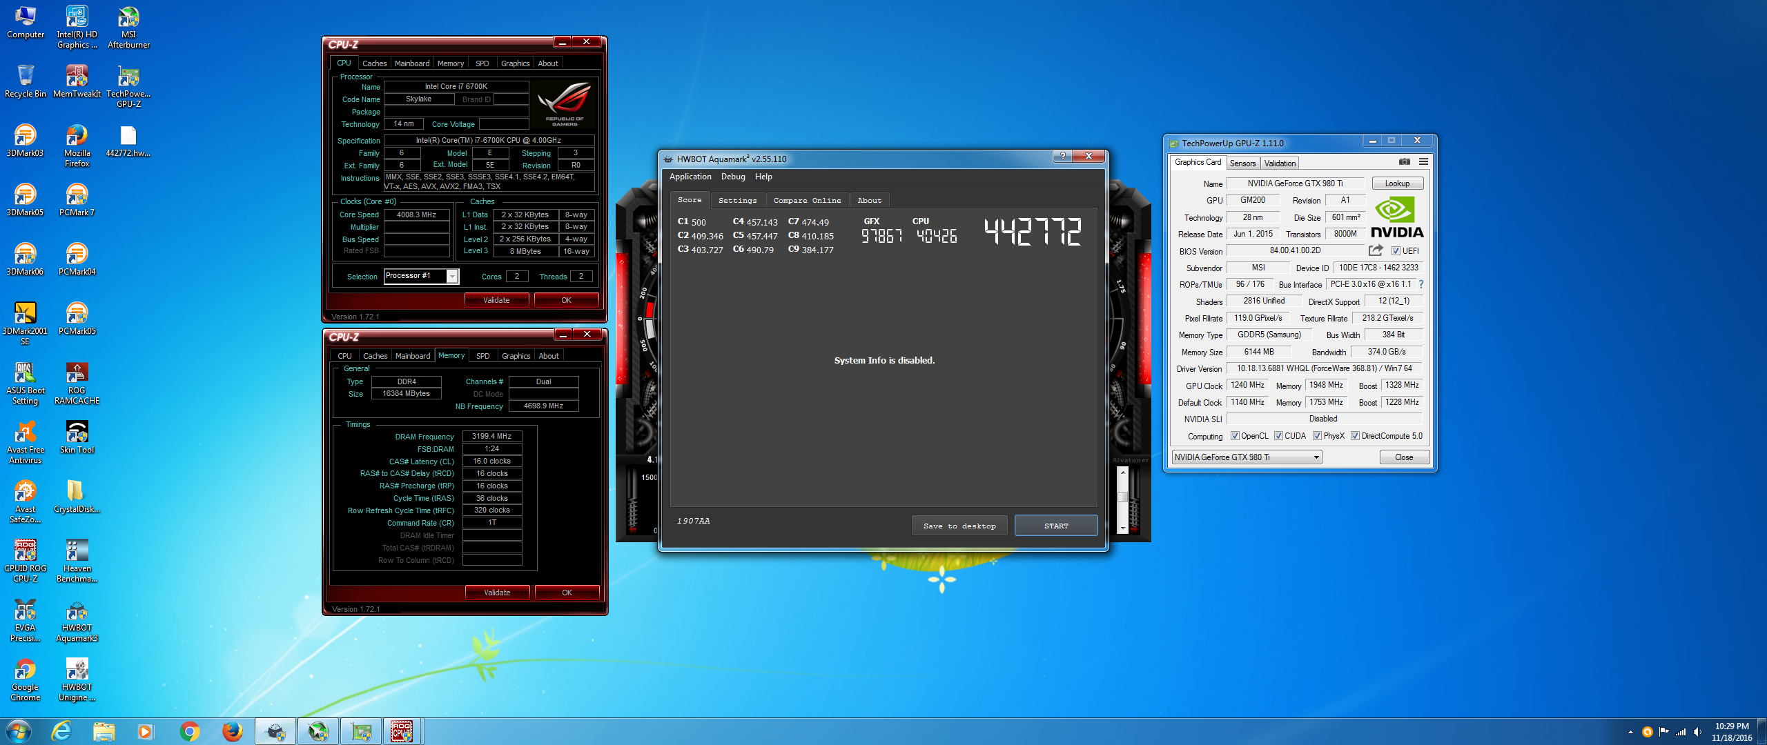Viewport: 1767px width, 745px height.
Task: Open Heaven Benchmark desktop icon
Action: (x=77, y=562)
